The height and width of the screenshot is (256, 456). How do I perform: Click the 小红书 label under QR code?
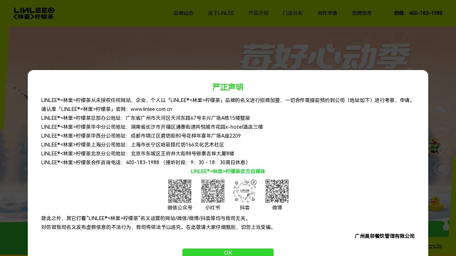point(213,208)
